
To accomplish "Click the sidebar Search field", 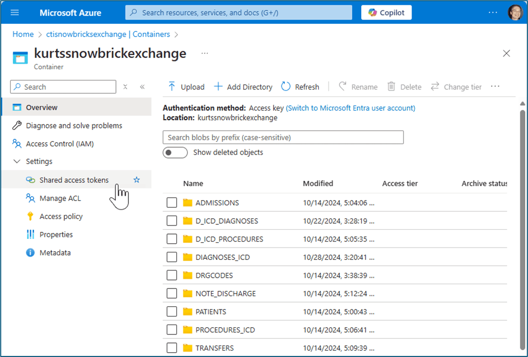I will coord(63,87).
